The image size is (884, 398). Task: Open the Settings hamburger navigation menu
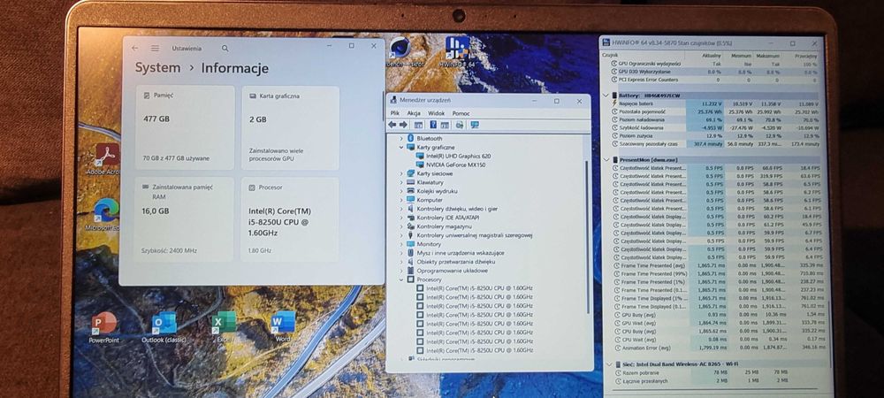tap(155, 49)
